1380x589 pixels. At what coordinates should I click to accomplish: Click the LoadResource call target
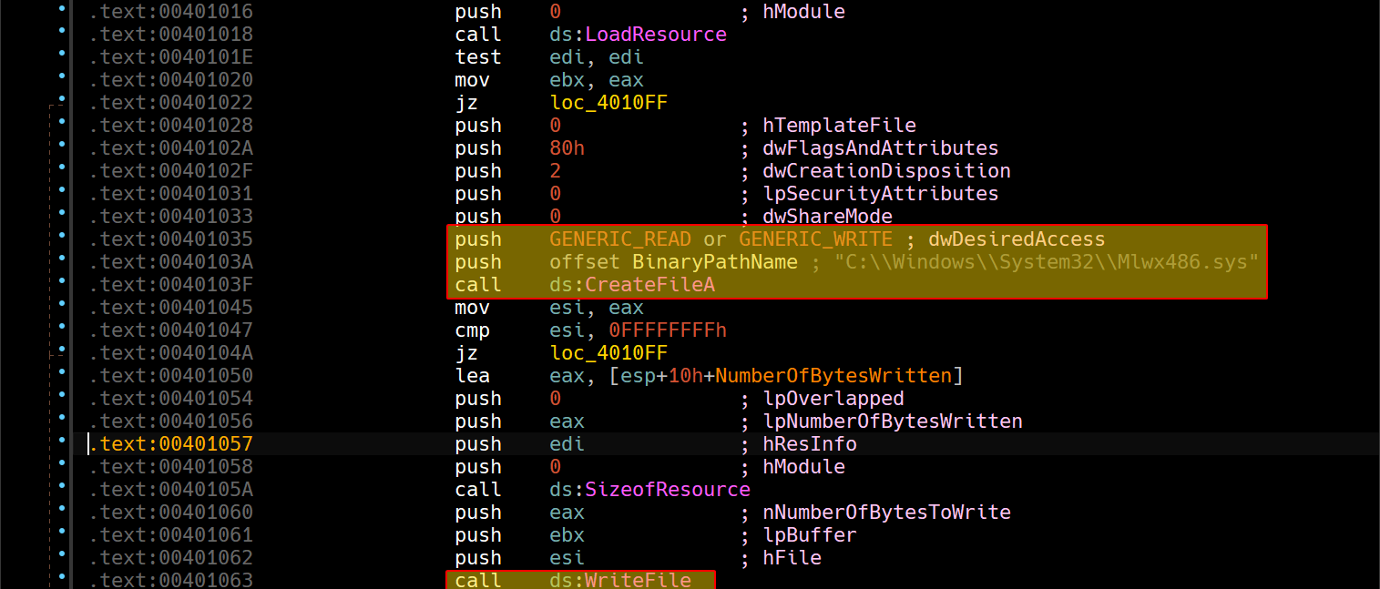(x=656, y=35)
